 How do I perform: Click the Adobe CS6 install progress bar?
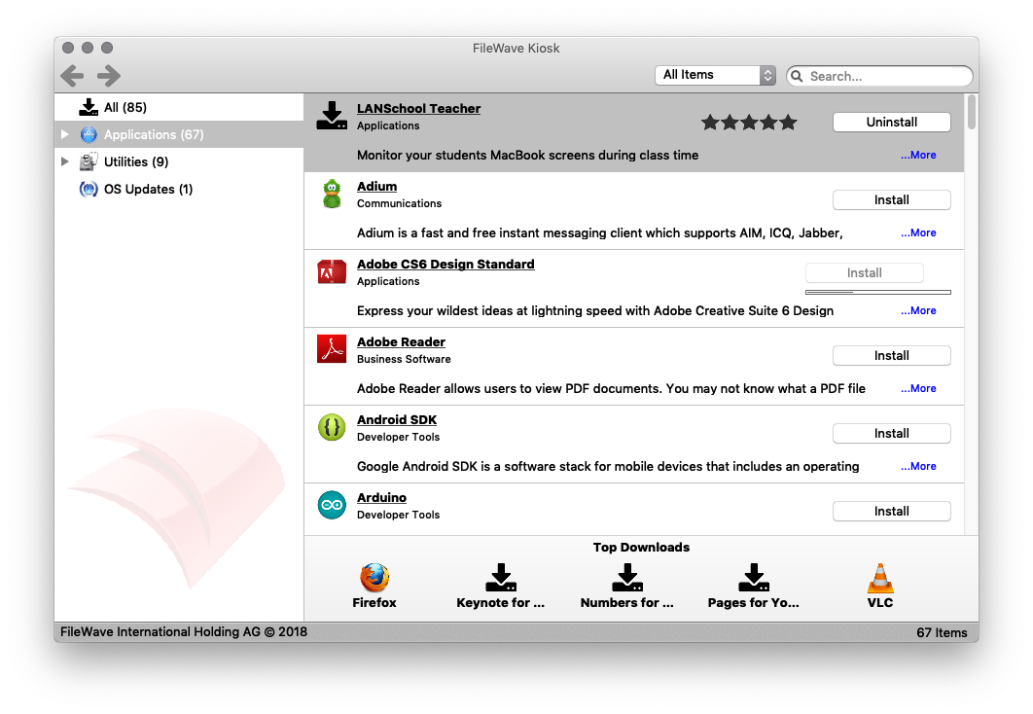click(x=877, y=292)
